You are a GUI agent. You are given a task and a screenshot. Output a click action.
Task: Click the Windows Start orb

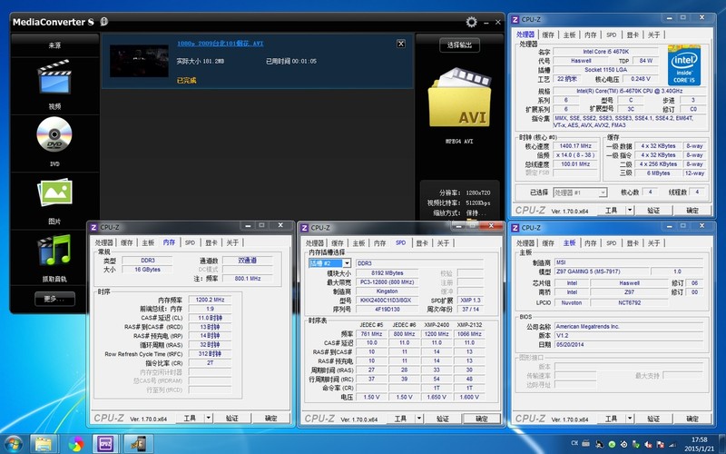(13, 444)
